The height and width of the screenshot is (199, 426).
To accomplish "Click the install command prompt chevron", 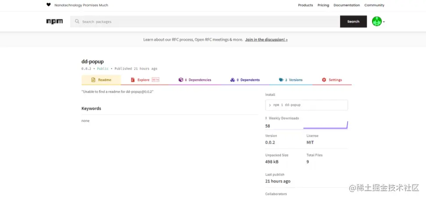I will [x=270, y=105].
